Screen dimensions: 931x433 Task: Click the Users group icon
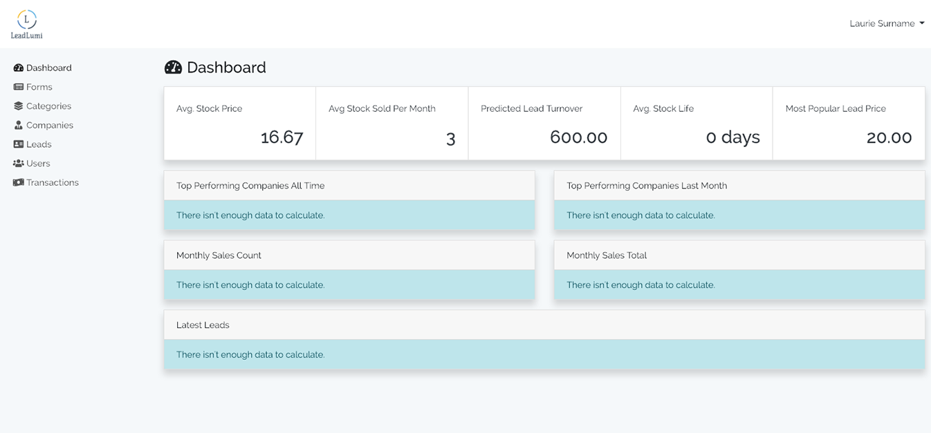point(19,164)
